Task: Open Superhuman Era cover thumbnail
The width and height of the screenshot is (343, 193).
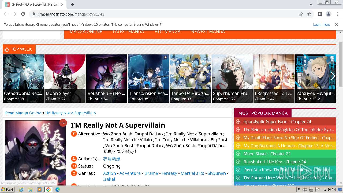Action: click(232, 79)
